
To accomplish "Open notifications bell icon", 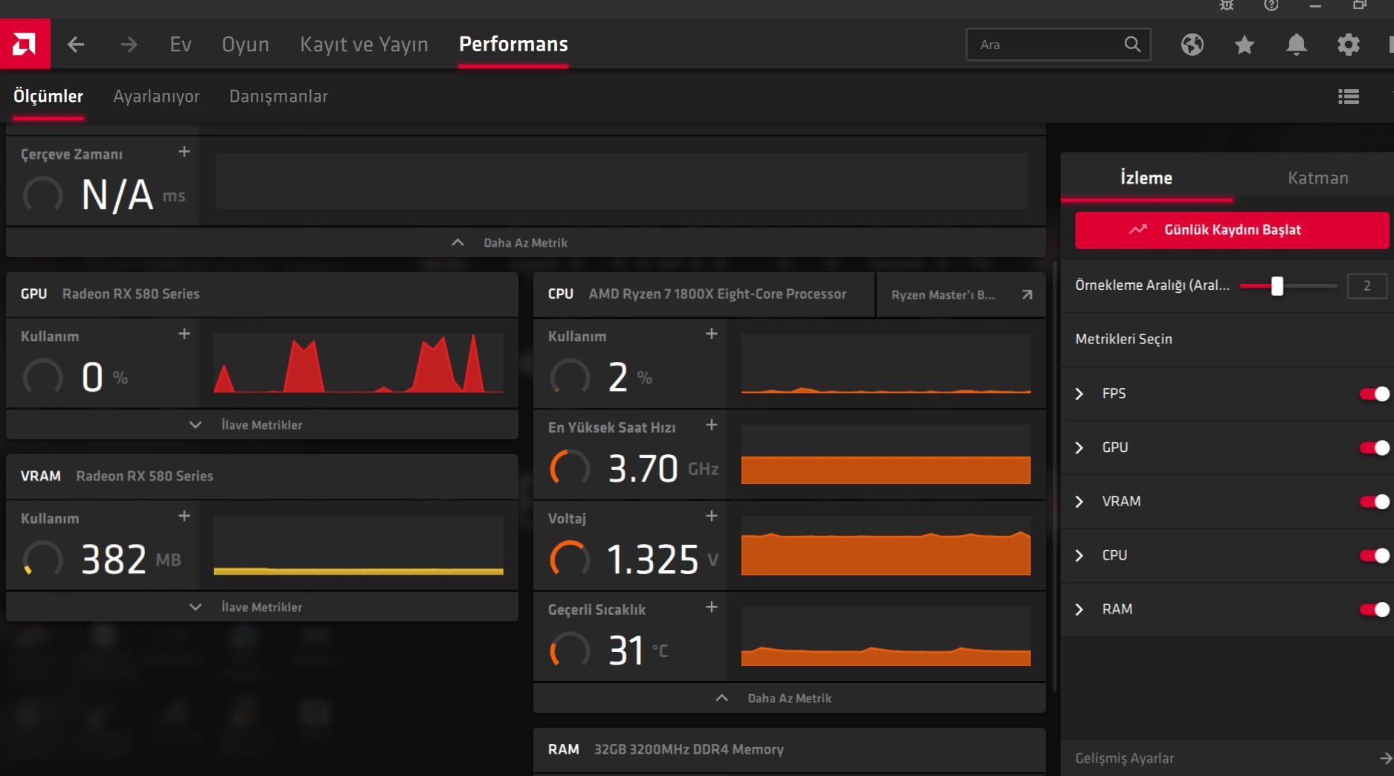I will [1297, 45].
